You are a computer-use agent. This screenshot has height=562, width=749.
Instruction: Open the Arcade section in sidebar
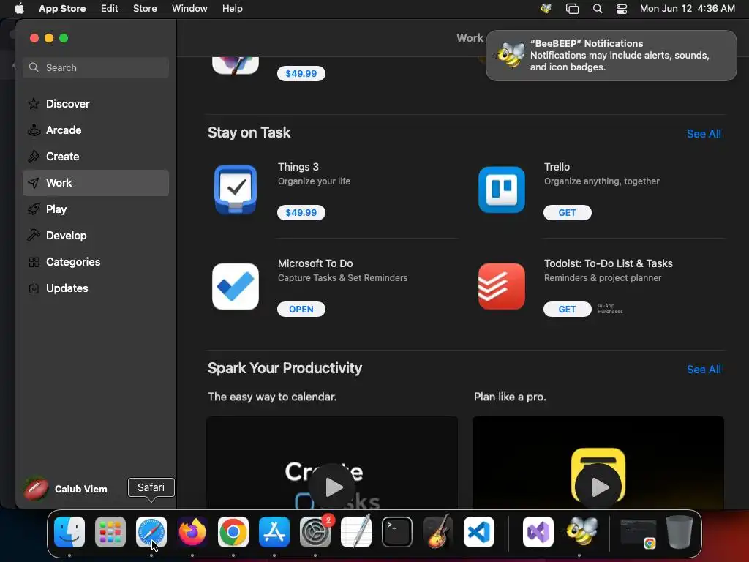click(96, 130)
